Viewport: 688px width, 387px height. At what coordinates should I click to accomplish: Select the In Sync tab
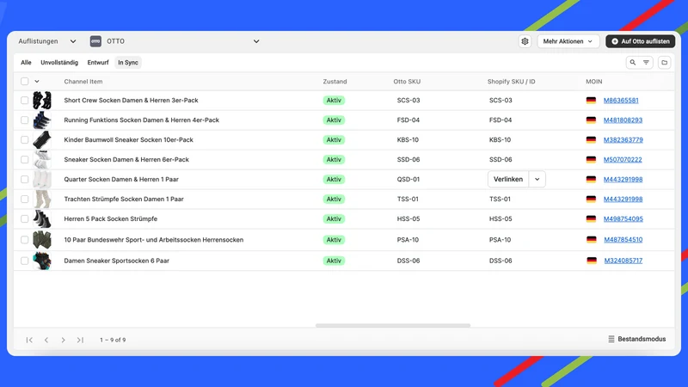tap(127, 63)
